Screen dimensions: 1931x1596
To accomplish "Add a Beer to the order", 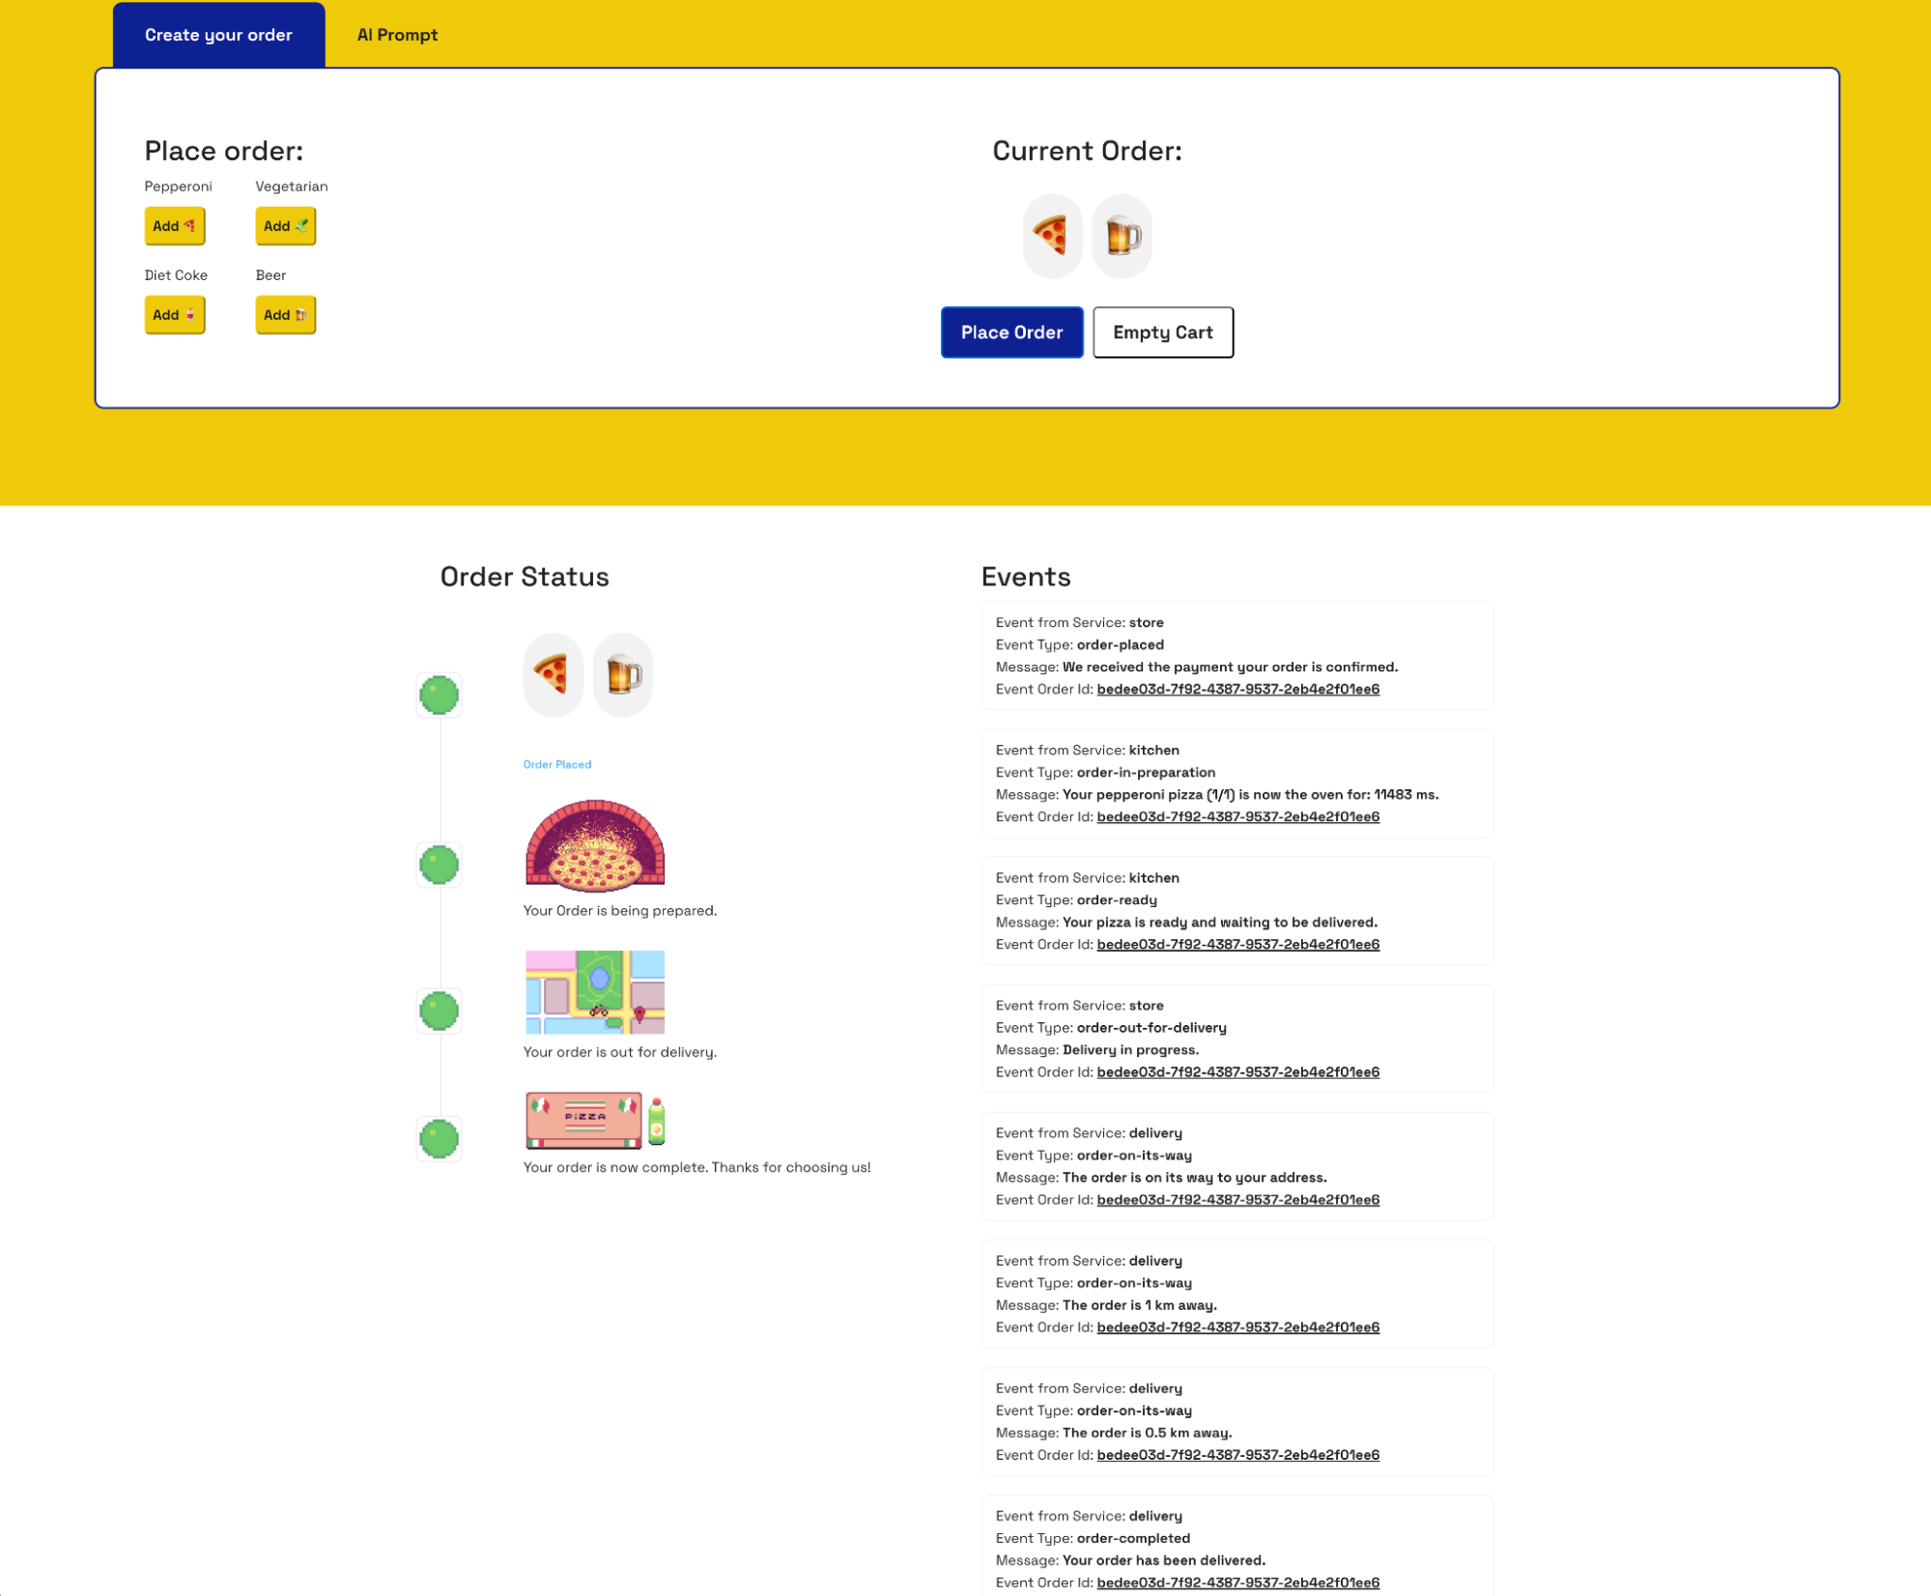I will pyautogui.click(x=285, y=315).
